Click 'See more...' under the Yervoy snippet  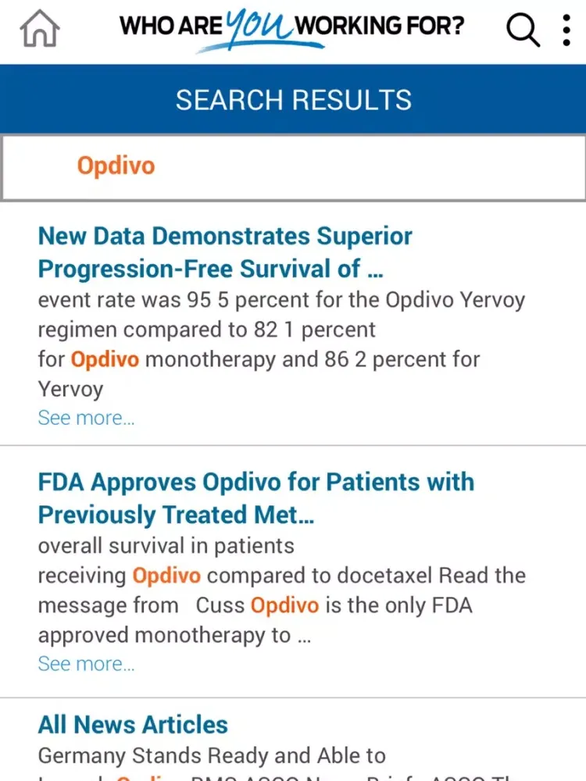[x=86, y=418]
